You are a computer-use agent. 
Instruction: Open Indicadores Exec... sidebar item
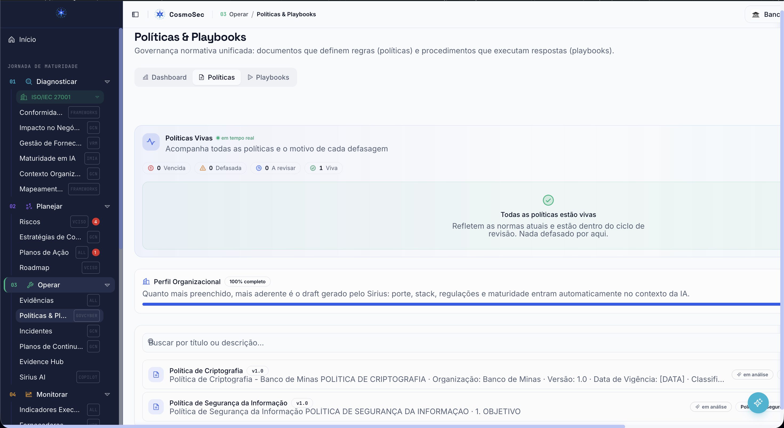click(59, 410)
